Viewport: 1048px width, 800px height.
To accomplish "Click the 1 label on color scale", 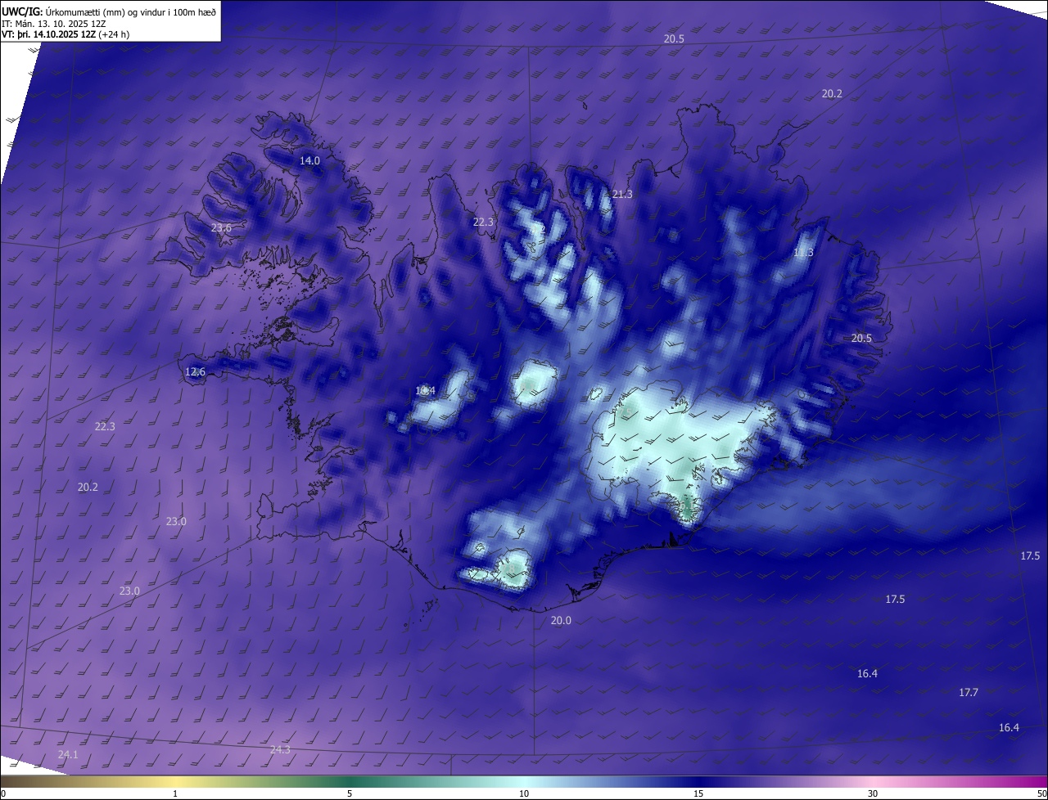I will pos(175,793).
